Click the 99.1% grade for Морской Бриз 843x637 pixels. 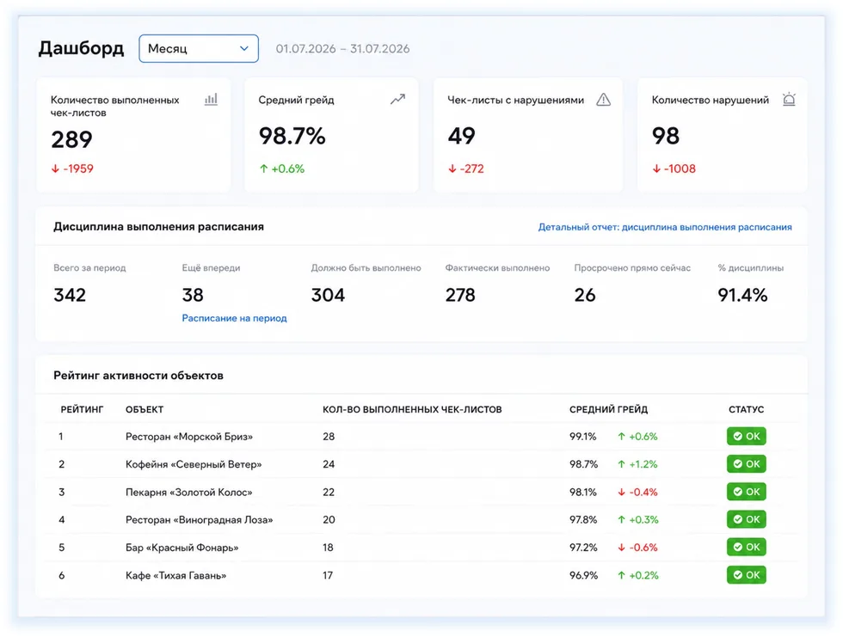pos(583,437)
